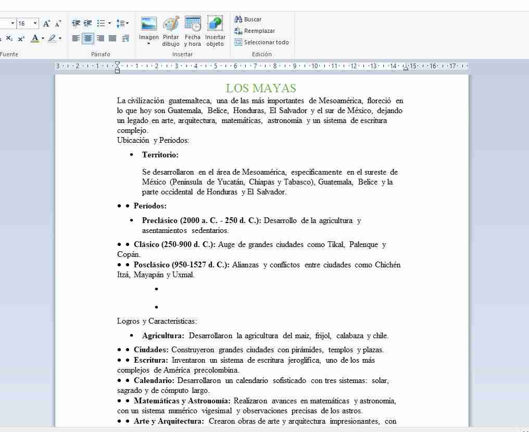Click the bold 'Arte y Arquitectura:' text

click(x=169, y=421)
